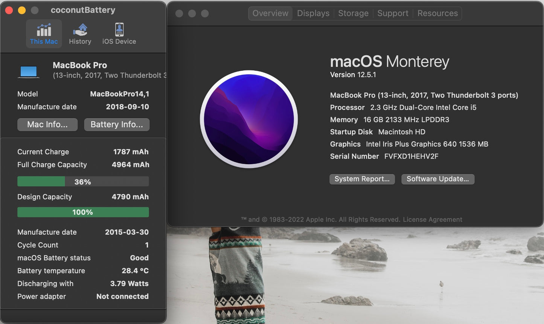Click the 100% Design Capacity bar

pos(83,212)
